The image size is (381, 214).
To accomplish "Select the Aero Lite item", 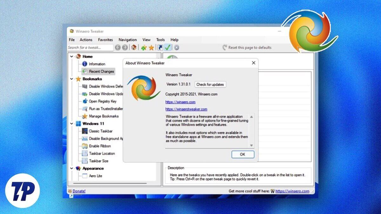I will 95,176.
